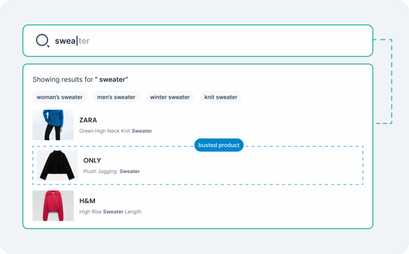
Task: Select the "woman's sweater" suggestion chip
Action: point(60,97)
